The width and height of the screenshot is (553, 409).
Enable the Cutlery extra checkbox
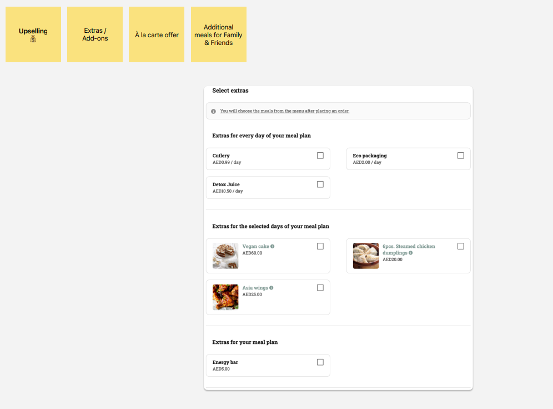tap(320, 155)
